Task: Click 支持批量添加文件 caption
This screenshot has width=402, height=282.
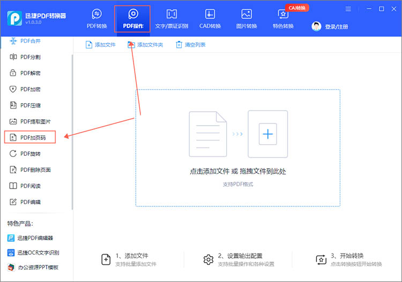Action: click(x=136, y=264)
